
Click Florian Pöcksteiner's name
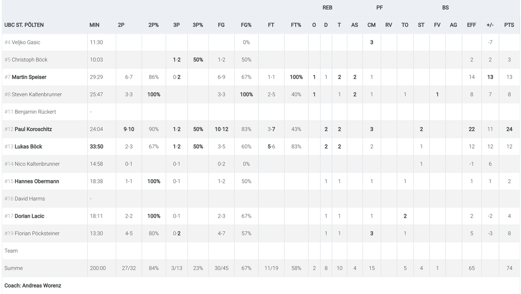[37, 233]
